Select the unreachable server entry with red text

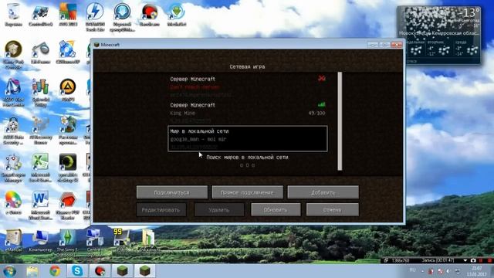tap(247, 86)
